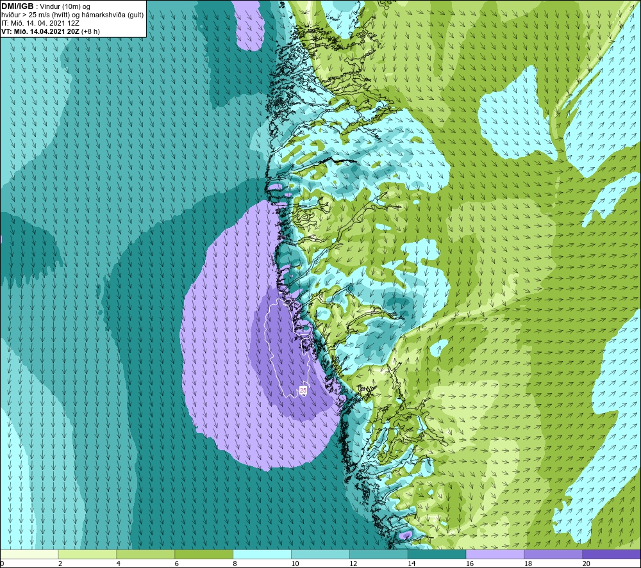Select the 16–18 m/s light purple swatch
641x568 pixels.
tap(495, 554)
